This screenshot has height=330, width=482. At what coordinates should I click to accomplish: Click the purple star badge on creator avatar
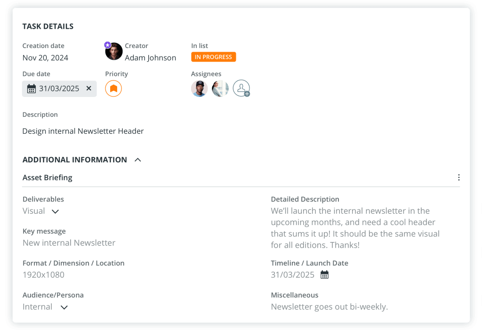tap(107, 45)
